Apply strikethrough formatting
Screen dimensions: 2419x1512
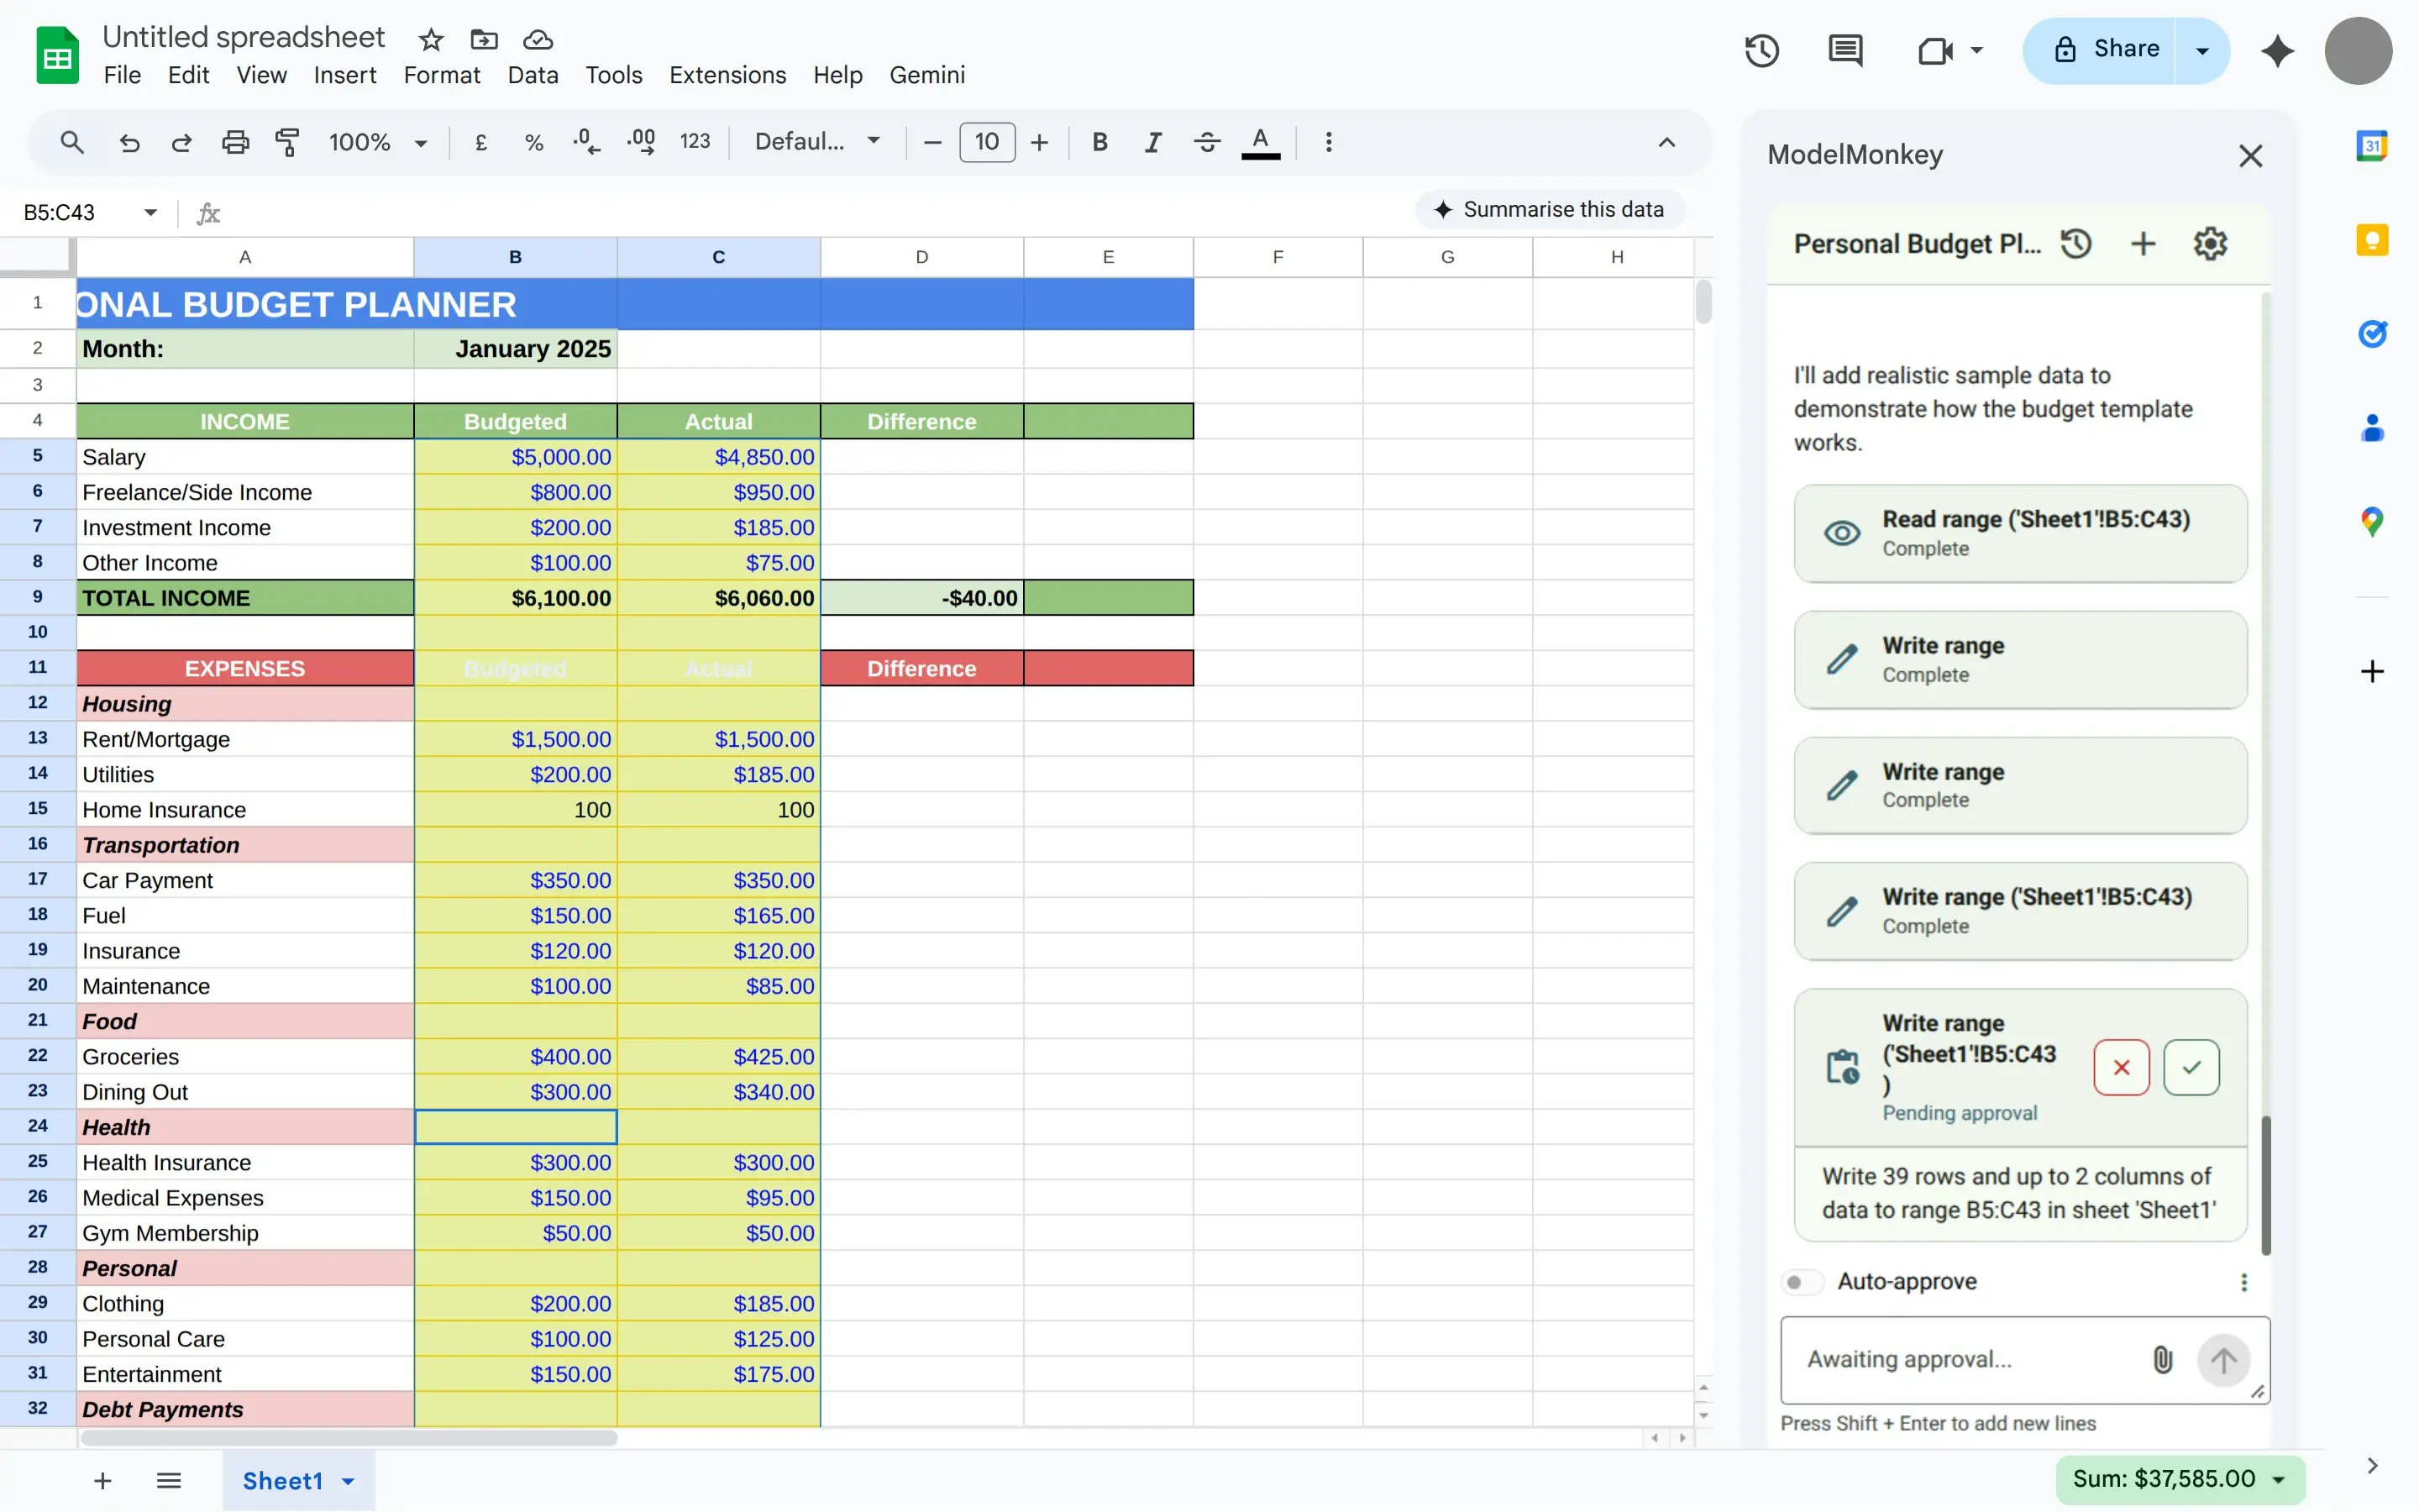1206,142
